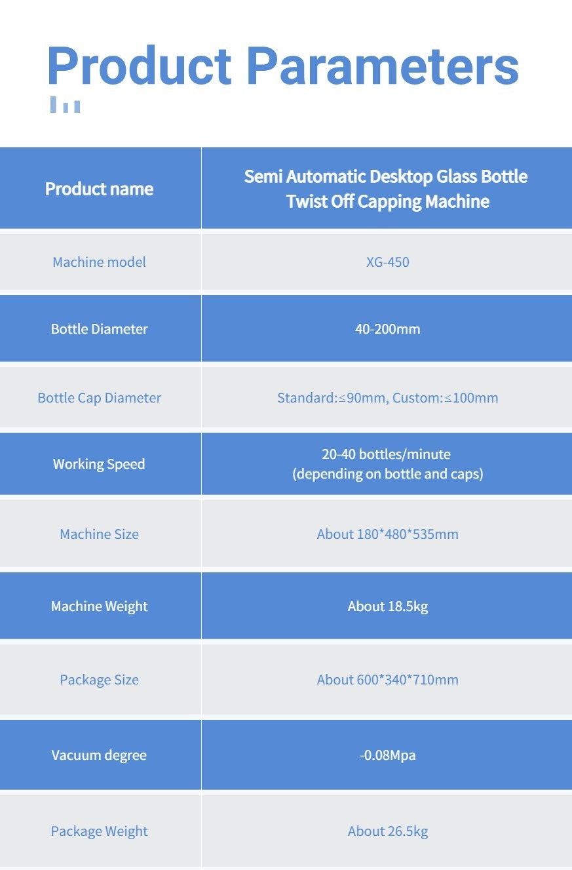The height and width of the screenshot is (870, 572).
Task: Click the About 600*340*710mm value
Action: [x=387, y=680]
